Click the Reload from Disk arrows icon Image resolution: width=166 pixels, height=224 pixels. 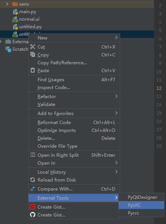(33, 180)
